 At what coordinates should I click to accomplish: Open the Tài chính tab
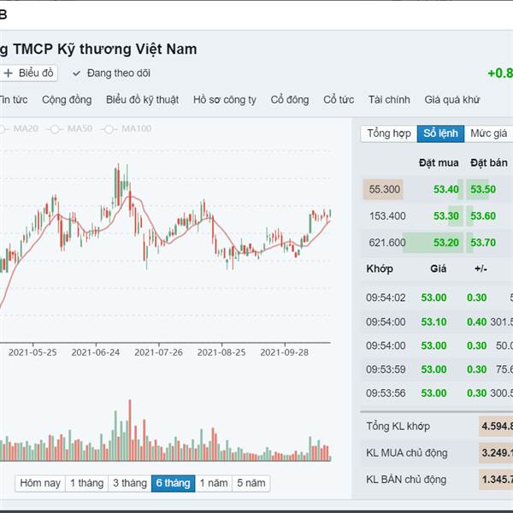[389, 99]
